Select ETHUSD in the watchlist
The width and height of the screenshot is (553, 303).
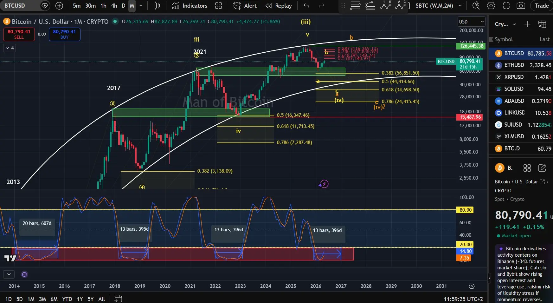point(521,65)
